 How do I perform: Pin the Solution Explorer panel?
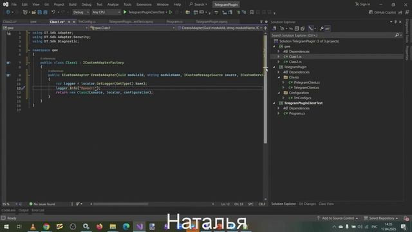395,22
